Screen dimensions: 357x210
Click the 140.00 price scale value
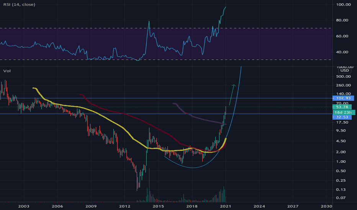pyautogui.click(x=343, y=94)
